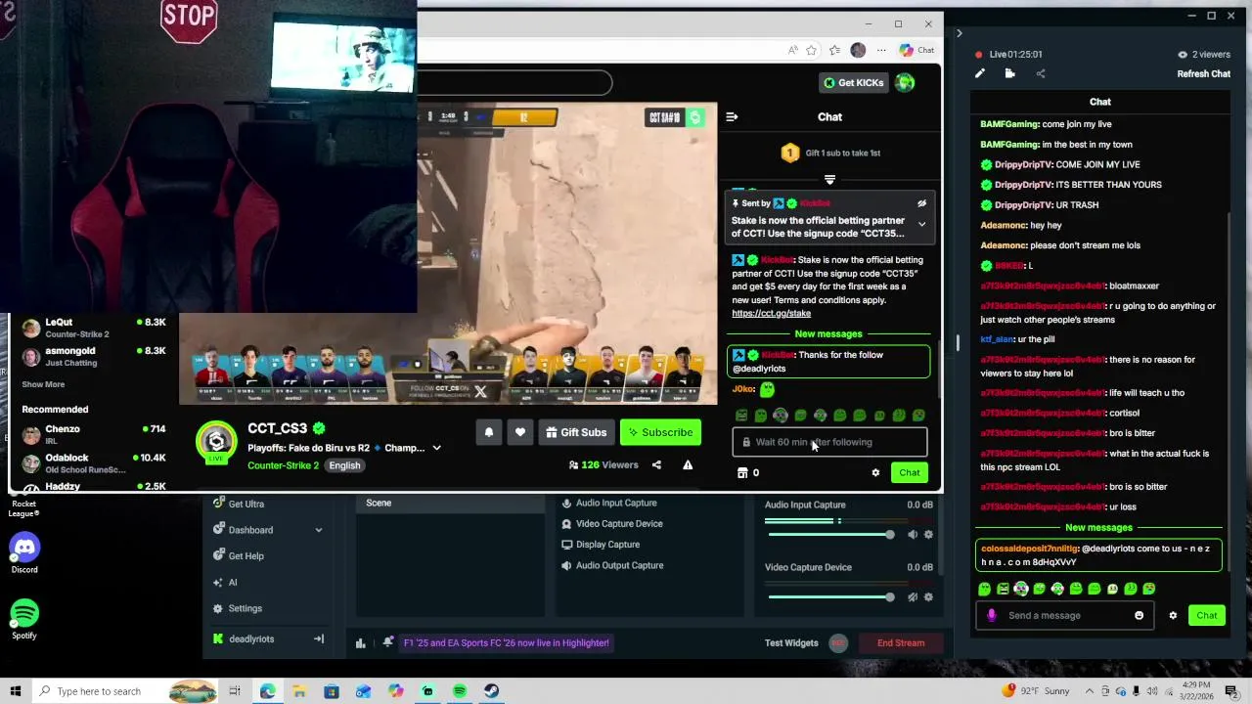Click the performance stats bar icon
This screenshot has height=704, width=1252.
point(361,643)
